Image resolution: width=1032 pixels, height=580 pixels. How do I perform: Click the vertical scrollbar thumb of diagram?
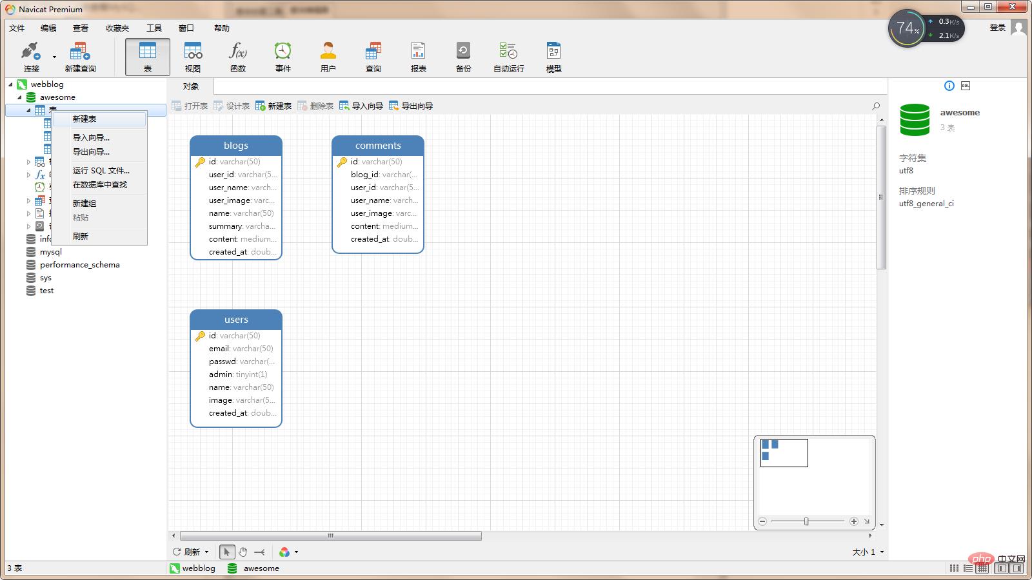[x=881, y=197]
